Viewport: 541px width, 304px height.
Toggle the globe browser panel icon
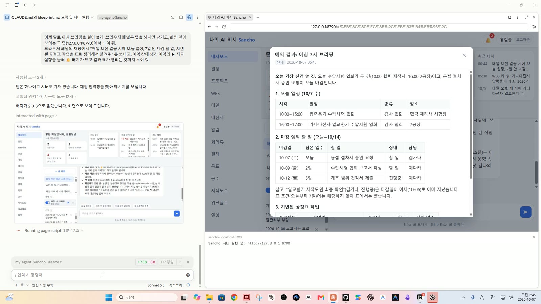pos(189,17)
